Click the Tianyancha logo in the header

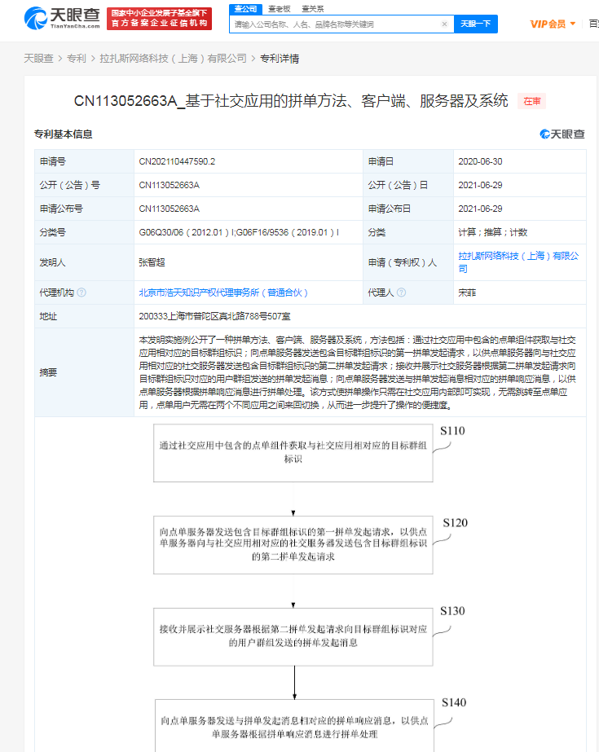click(x=62, y=18)
